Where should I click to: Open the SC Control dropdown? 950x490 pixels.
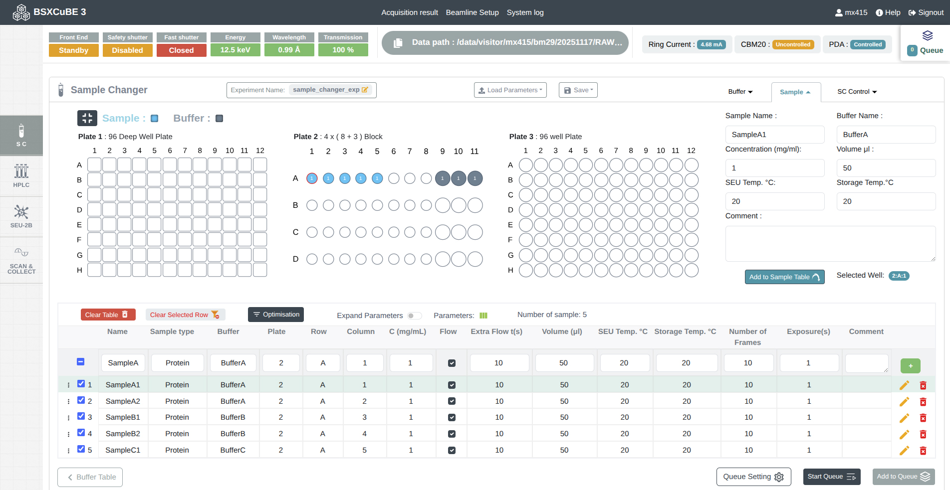coord(857,92)
